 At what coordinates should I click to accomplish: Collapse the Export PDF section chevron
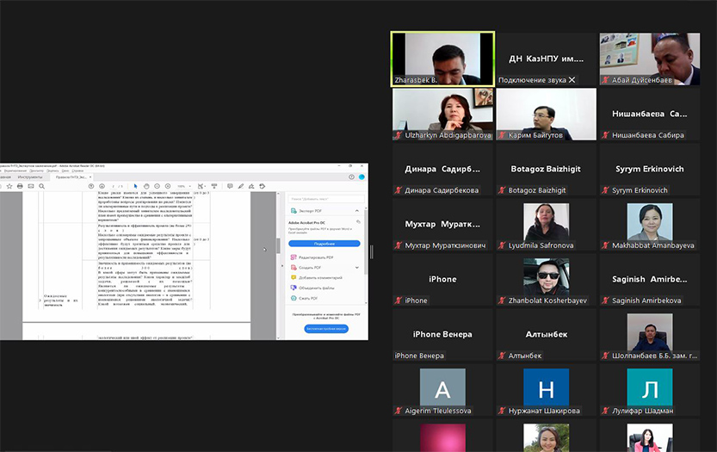[357, 210]
